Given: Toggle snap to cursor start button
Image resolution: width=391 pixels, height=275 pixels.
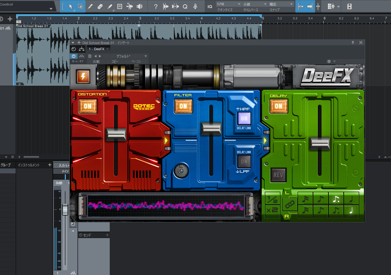Looking at the screenshot, I should click(x=301, y=6).
